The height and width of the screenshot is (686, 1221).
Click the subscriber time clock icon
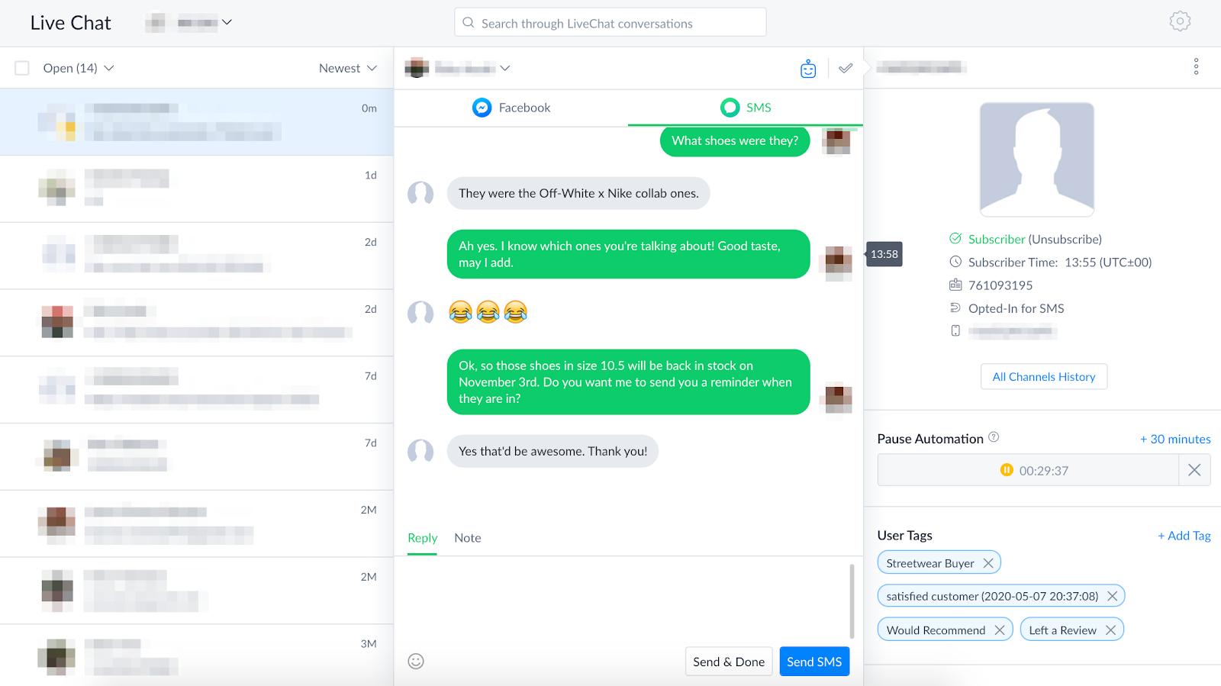pos(955,262)
